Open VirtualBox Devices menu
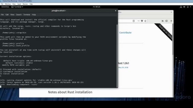This screenshot has height=108, width=193. (25, 4)
